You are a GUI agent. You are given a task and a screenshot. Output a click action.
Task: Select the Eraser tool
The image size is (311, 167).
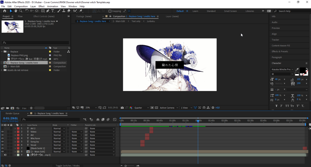click(x=69, y=11)
